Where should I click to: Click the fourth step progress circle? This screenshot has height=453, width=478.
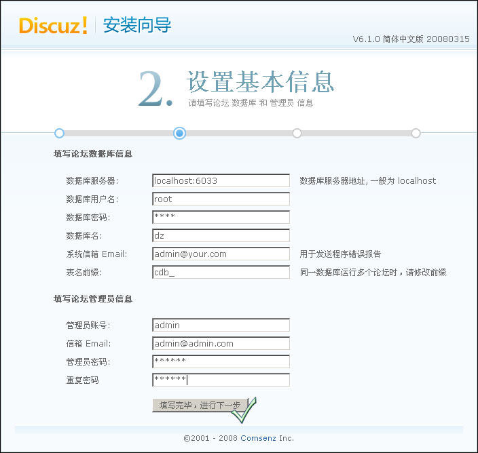(x=416, y=133)
